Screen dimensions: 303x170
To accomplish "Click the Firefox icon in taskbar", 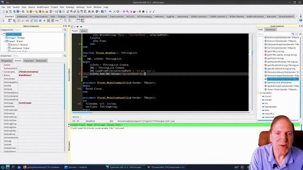I will point(25,167).
